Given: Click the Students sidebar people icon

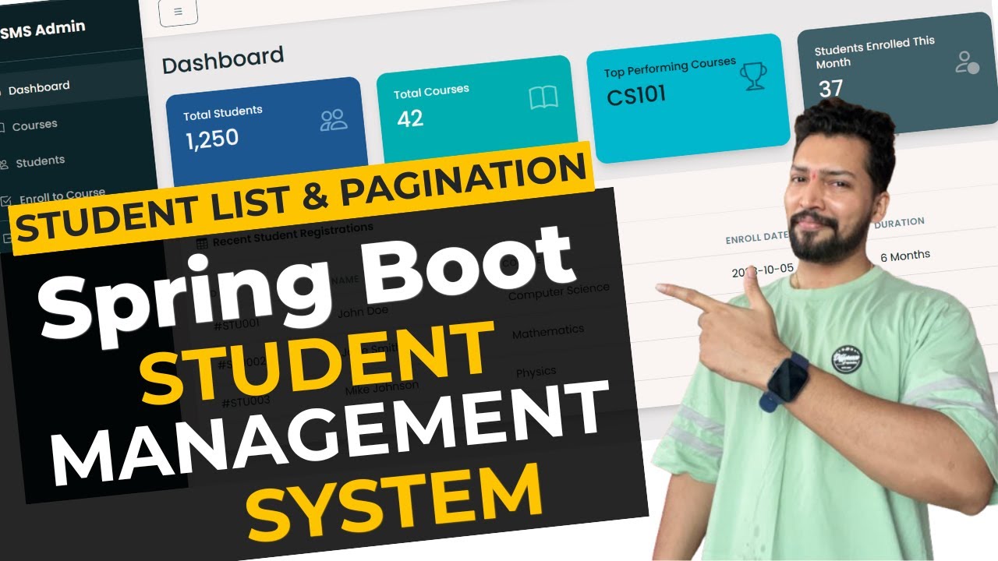Looking at the screenshot, I should coord(4,164).
